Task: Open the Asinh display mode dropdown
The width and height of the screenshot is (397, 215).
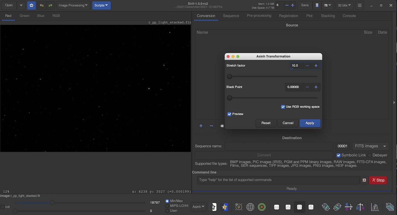Action: pos(198,207)
